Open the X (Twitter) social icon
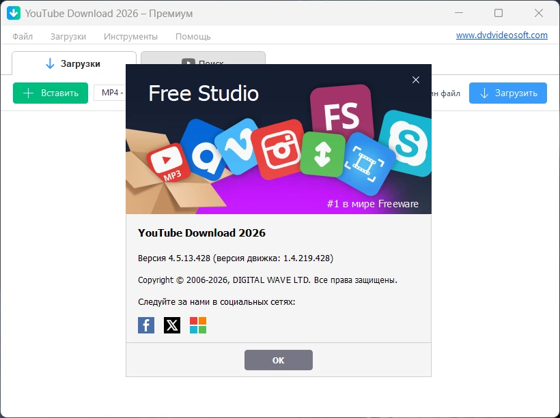The image size is (560, 418). tap(172, 325)
